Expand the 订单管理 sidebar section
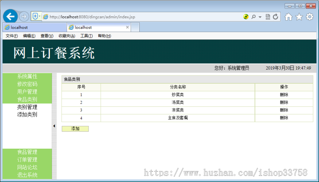This screenshot has width=319, height=182. click(27, 160)
